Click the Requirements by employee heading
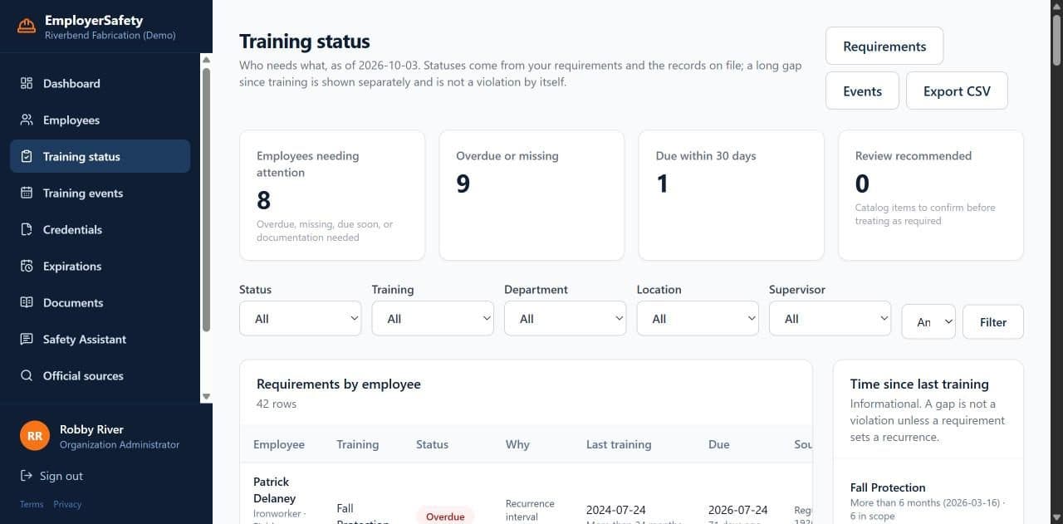 339,384
